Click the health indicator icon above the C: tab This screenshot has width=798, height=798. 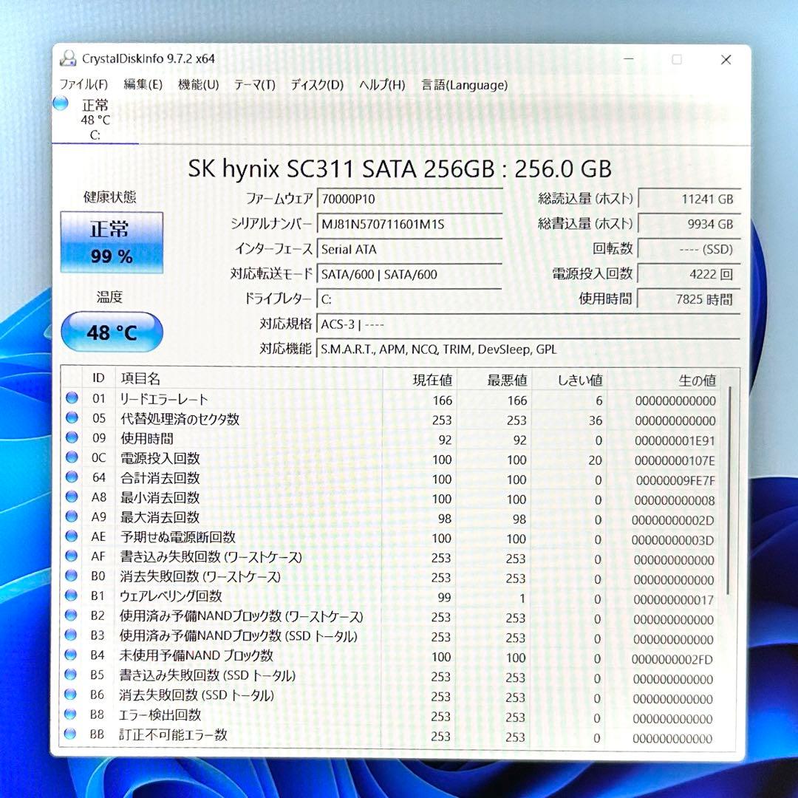tap(60, 105)
